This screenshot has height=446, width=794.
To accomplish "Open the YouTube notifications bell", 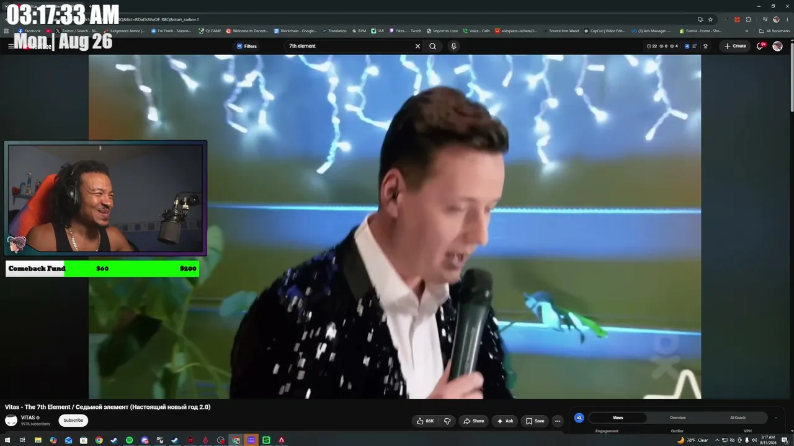I will [760, 46].
